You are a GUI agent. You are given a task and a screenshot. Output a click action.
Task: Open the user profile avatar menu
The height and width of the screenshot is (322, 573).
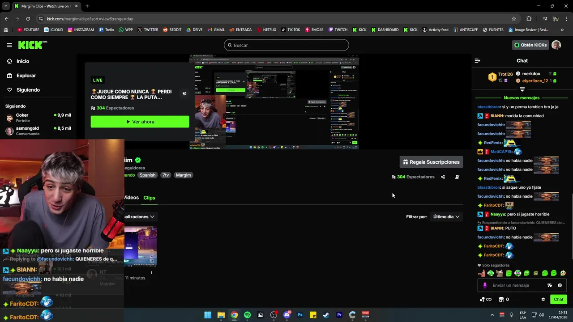(x=556, y=45)
